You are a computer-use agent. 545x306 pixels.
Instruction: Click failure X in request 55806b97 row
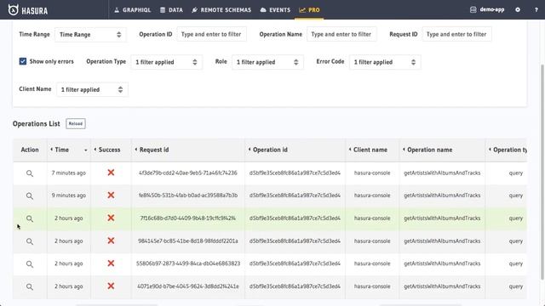tap(111, 263)
